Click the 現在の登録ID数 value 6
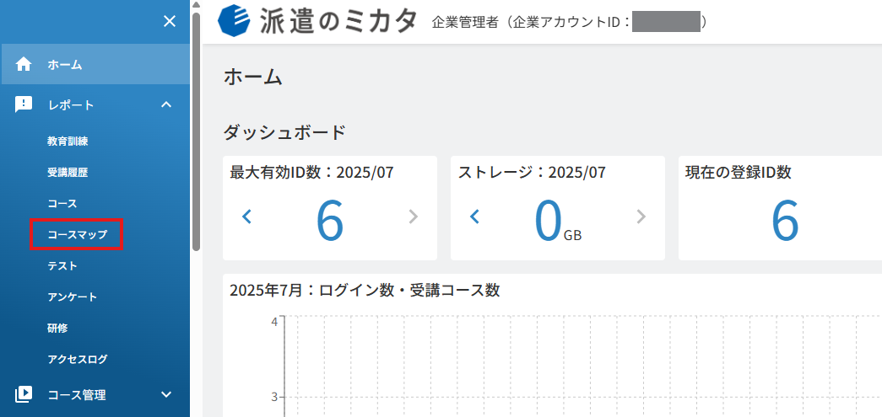This screenshot has height=417, width=882. pos(785,222)
